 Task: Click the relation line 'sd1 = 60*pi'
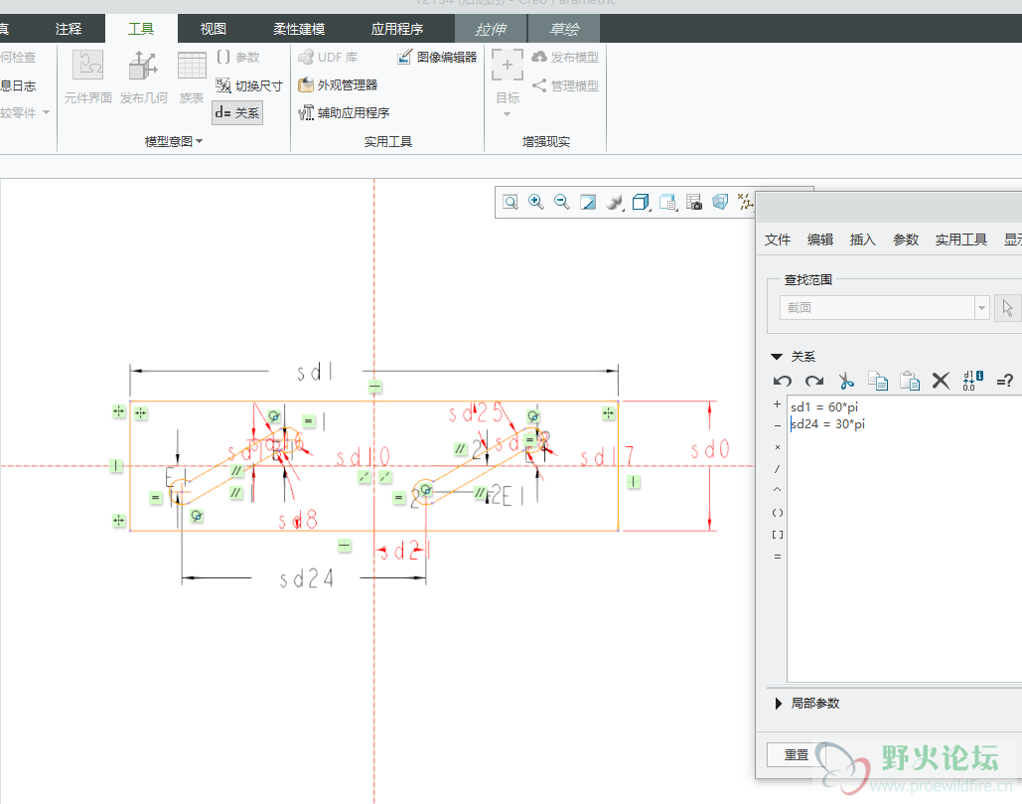coord(824,406)
